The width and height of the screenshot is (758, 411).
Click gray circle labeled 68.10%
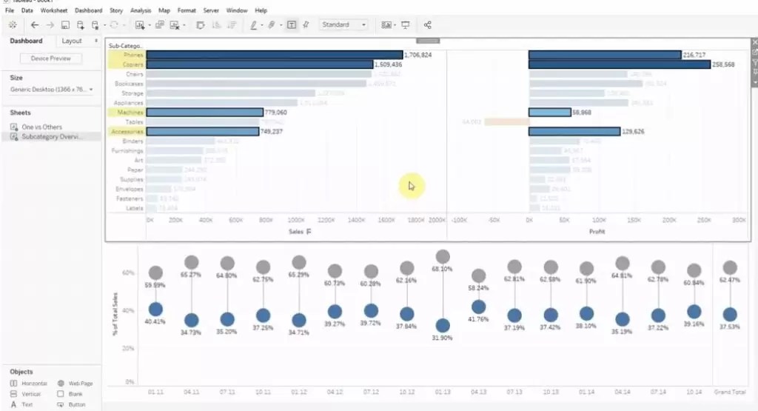click(x=443, y=257)
